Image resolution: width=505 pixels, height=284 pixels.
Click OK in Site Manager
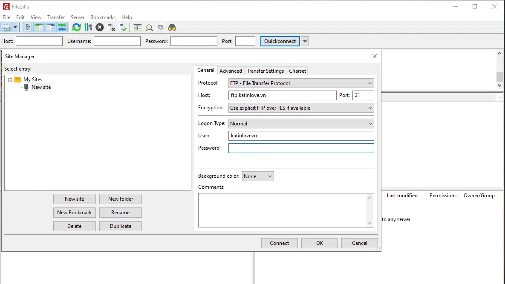click(x=320, y=243)
